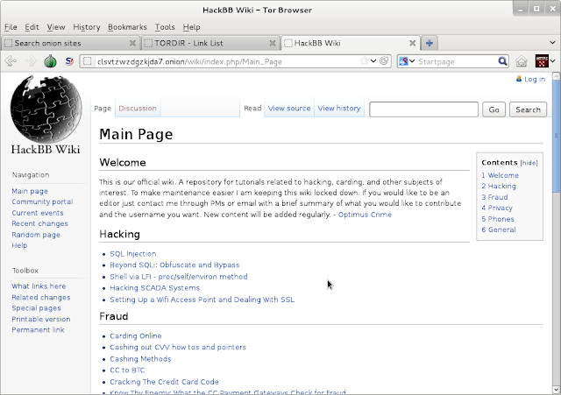Open Random page link
The image size is (561, 395).
(36, 235)
